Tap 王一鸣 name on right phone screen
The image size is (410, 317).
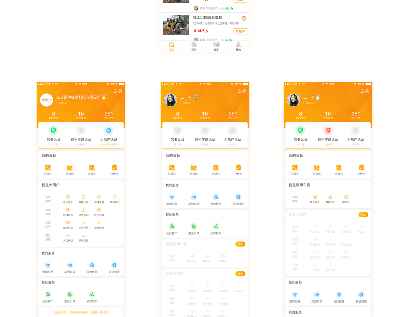pos(309,97)
